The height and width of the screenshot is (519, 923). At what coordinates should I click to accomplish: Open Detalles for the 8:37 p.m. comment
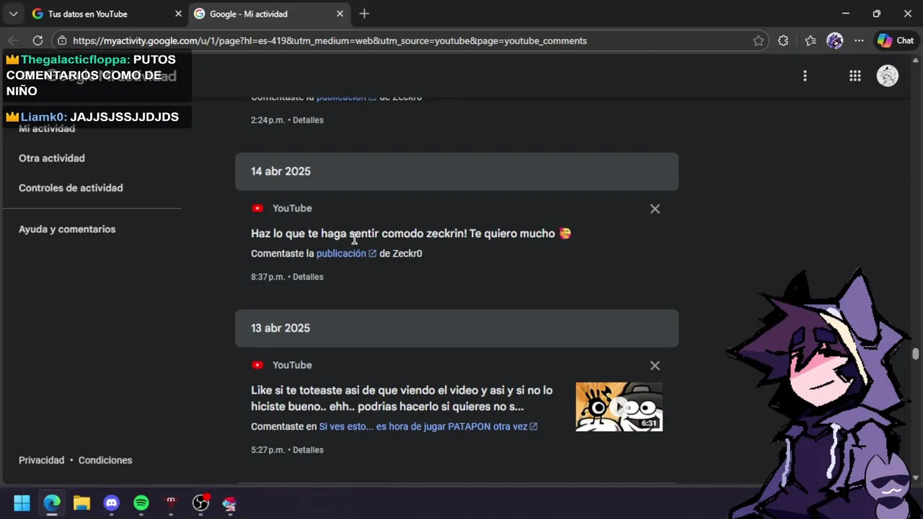308,277
